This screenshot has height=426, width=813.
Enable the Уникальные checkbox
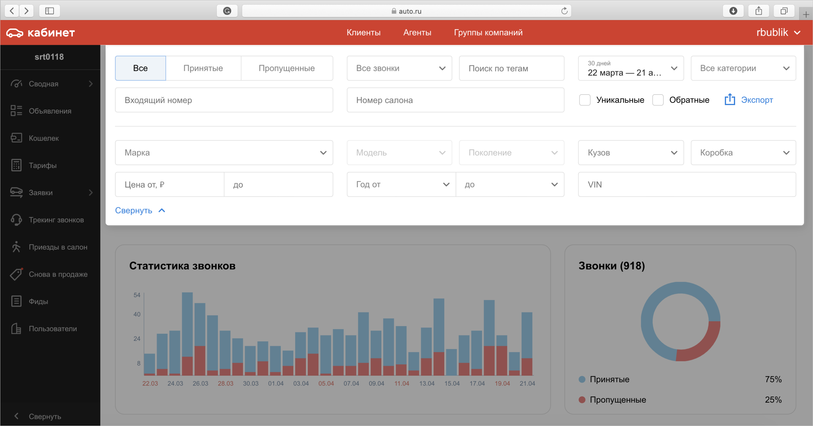[585, 100]
